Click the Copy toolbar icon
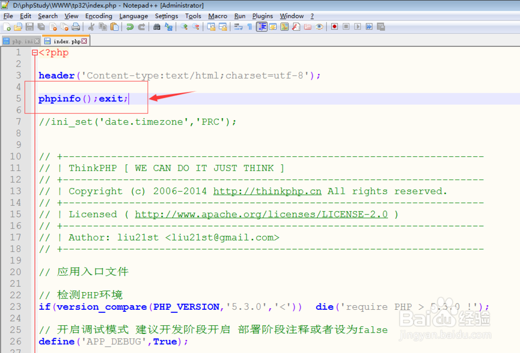Image resolution: width=520 pixels, height=353 pixels. (x=103, y=27)
